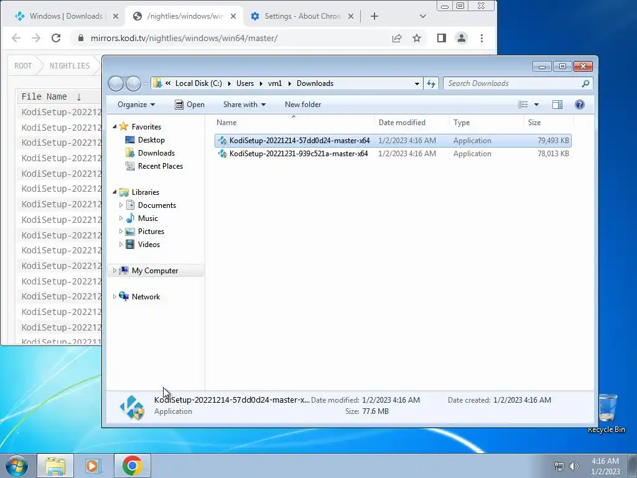Viewport: 637px width, 478px height.
Task: Select KodiSetup-20221214-57dd0d24-master-x64 file
Action: click(393, 141)
